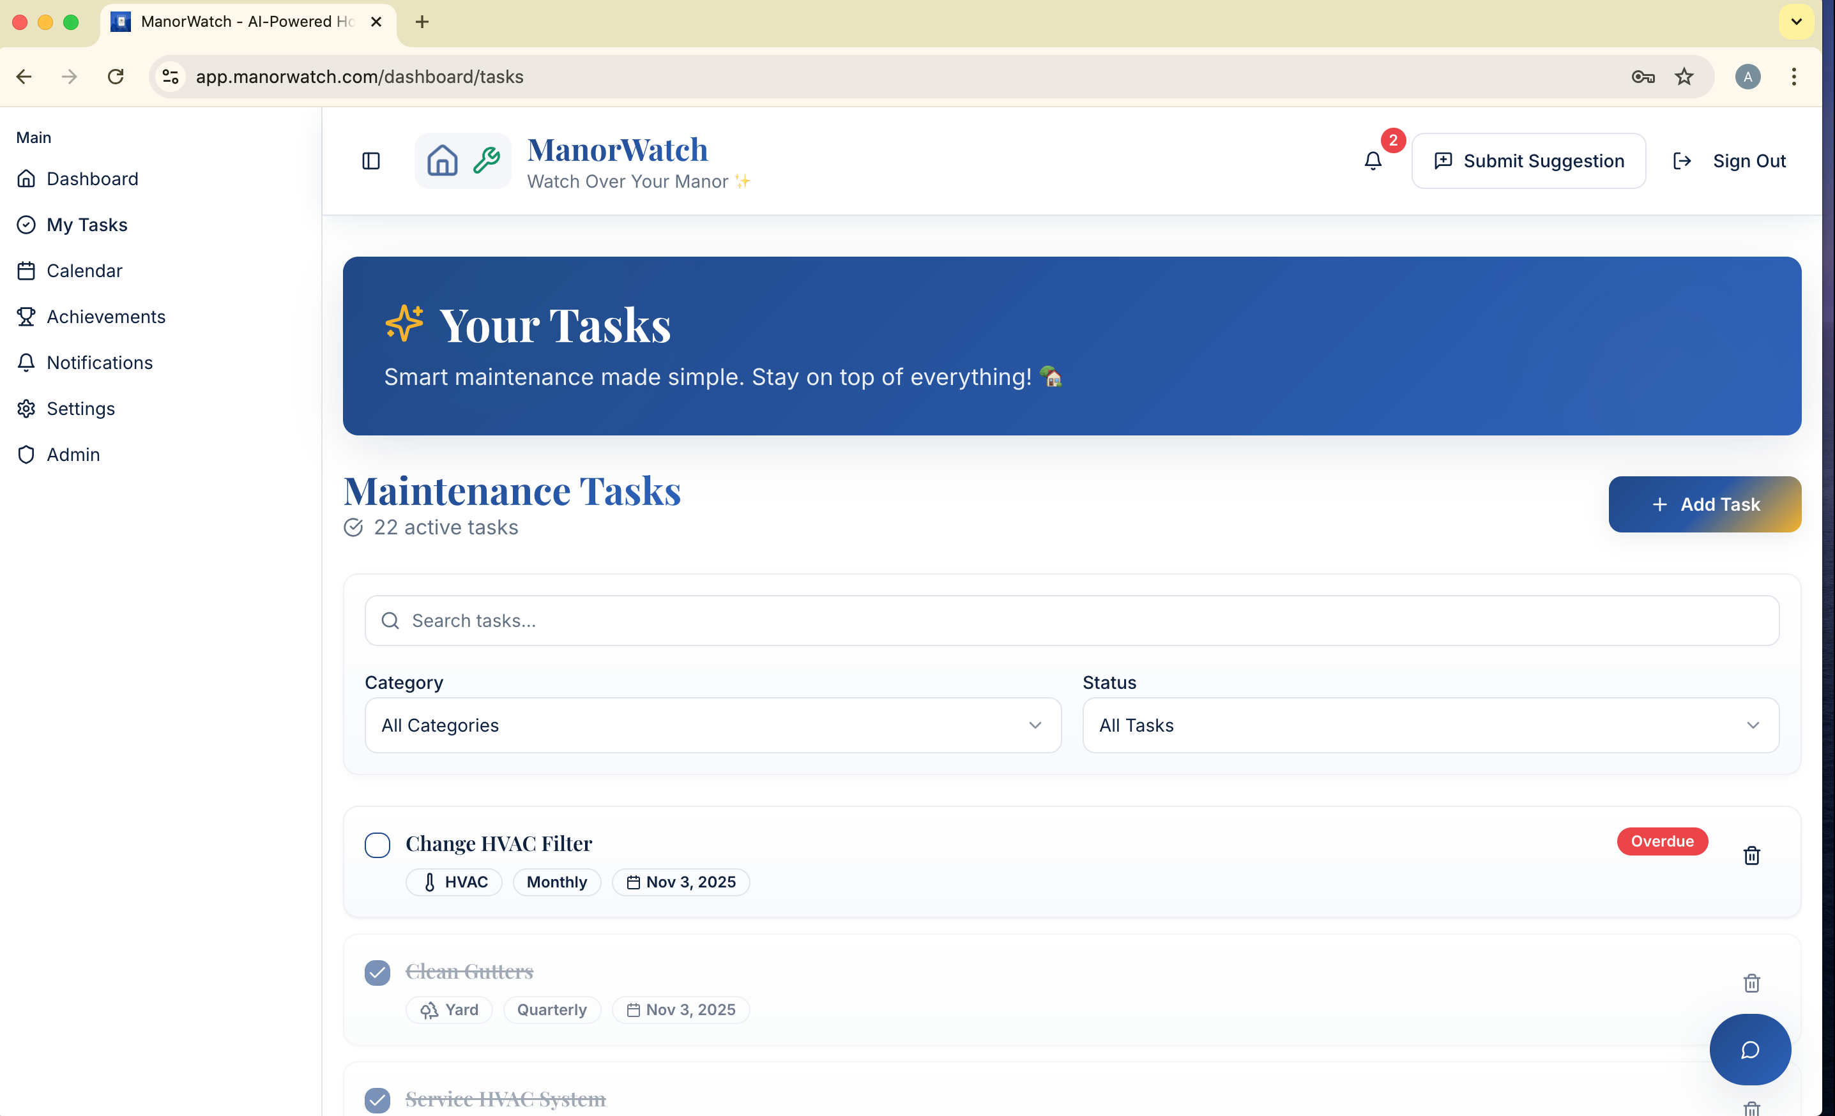Open the floating chat bubble button
This screenshot has width=1835, height=1116.
[x=1749, y=1050]
